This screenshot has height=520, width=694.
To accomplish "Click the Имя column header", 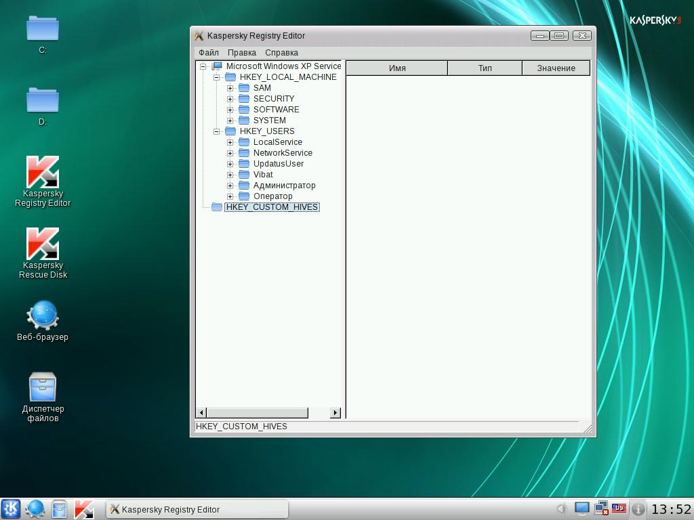I will (x=397, y=68).
